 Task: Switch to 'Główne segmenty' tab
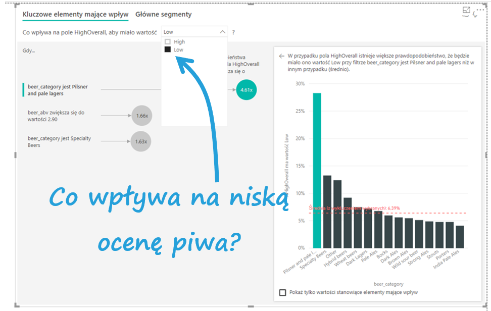(x=163, y=15)
